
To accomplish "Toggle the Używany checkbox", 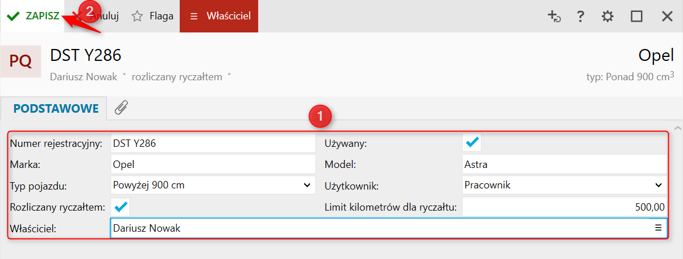I will click(473, 142).
